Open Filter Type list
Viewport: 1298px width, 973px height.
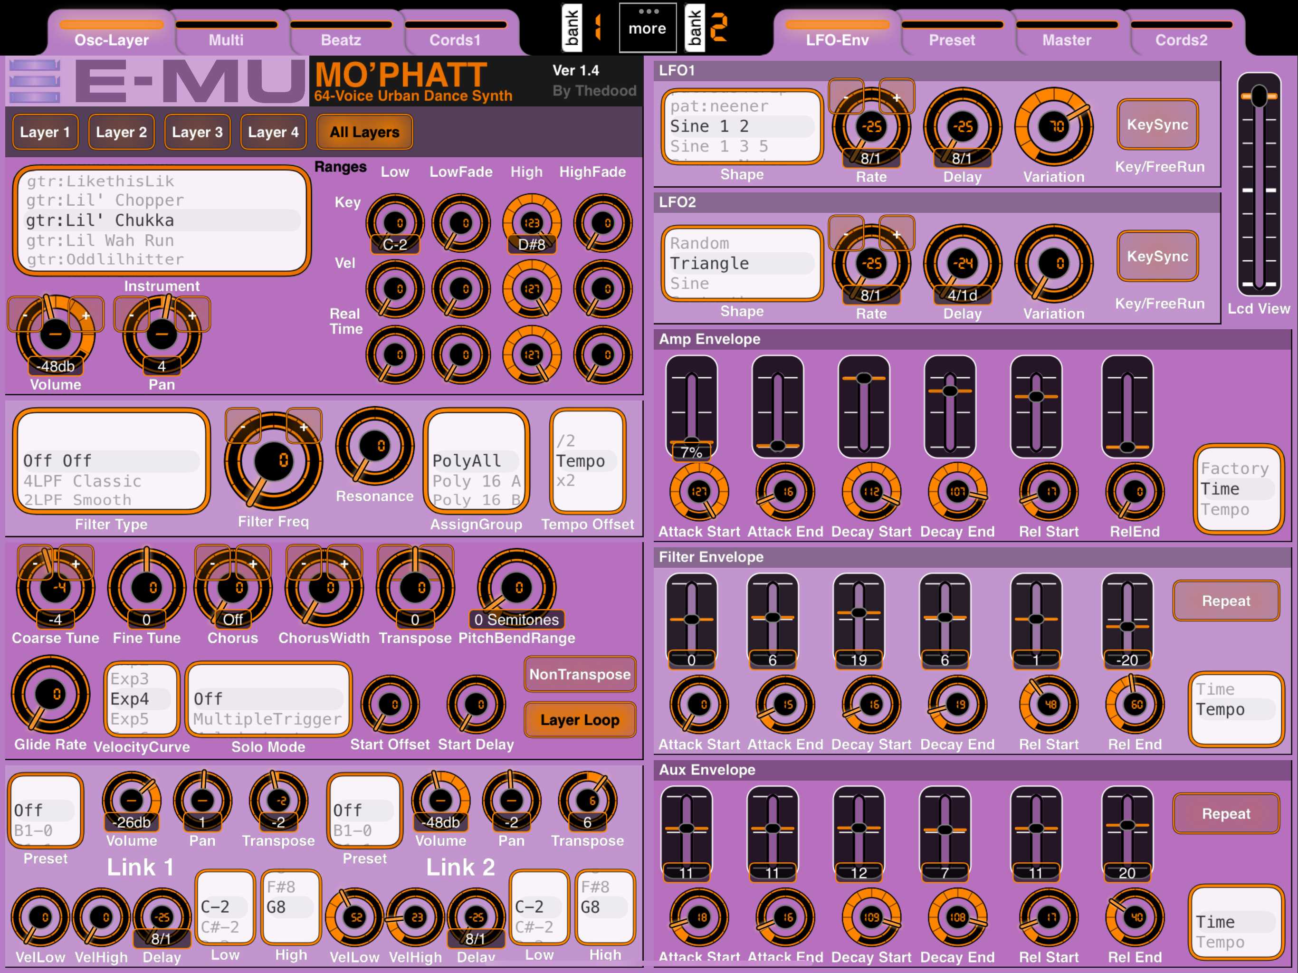click(x=111, y=461)
